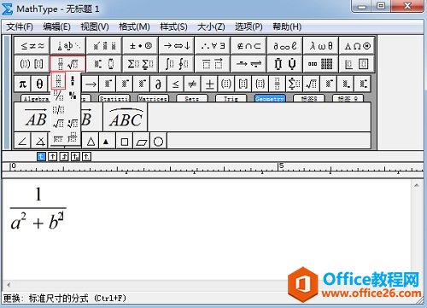This screenshot has width=427, height=308.
Task: Open the 文件(F) menu
Action: click(x=20, y=26)
